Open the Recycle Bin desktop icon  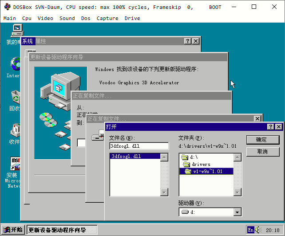pyautogui.click(x=16, y=96)
